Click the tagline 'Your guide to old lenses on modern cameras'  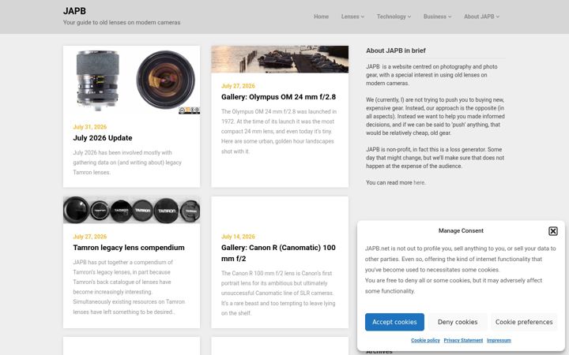point(122,22)
